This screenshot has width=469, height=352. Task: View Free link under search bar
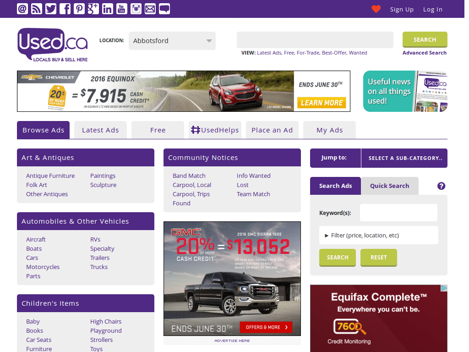coord(289,53)
